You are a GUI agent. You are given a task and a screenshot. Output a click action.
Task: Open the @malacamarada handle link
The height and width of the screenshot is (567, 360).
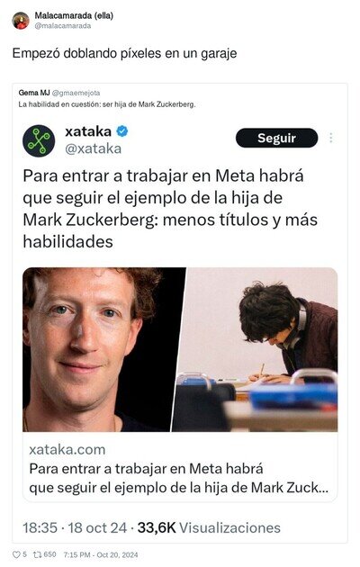(63, 26)
